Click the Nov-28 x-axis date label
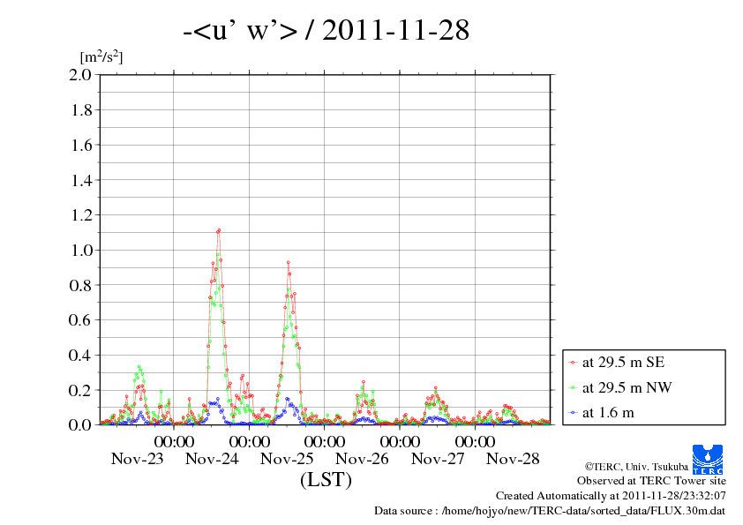 click(513, 459)
